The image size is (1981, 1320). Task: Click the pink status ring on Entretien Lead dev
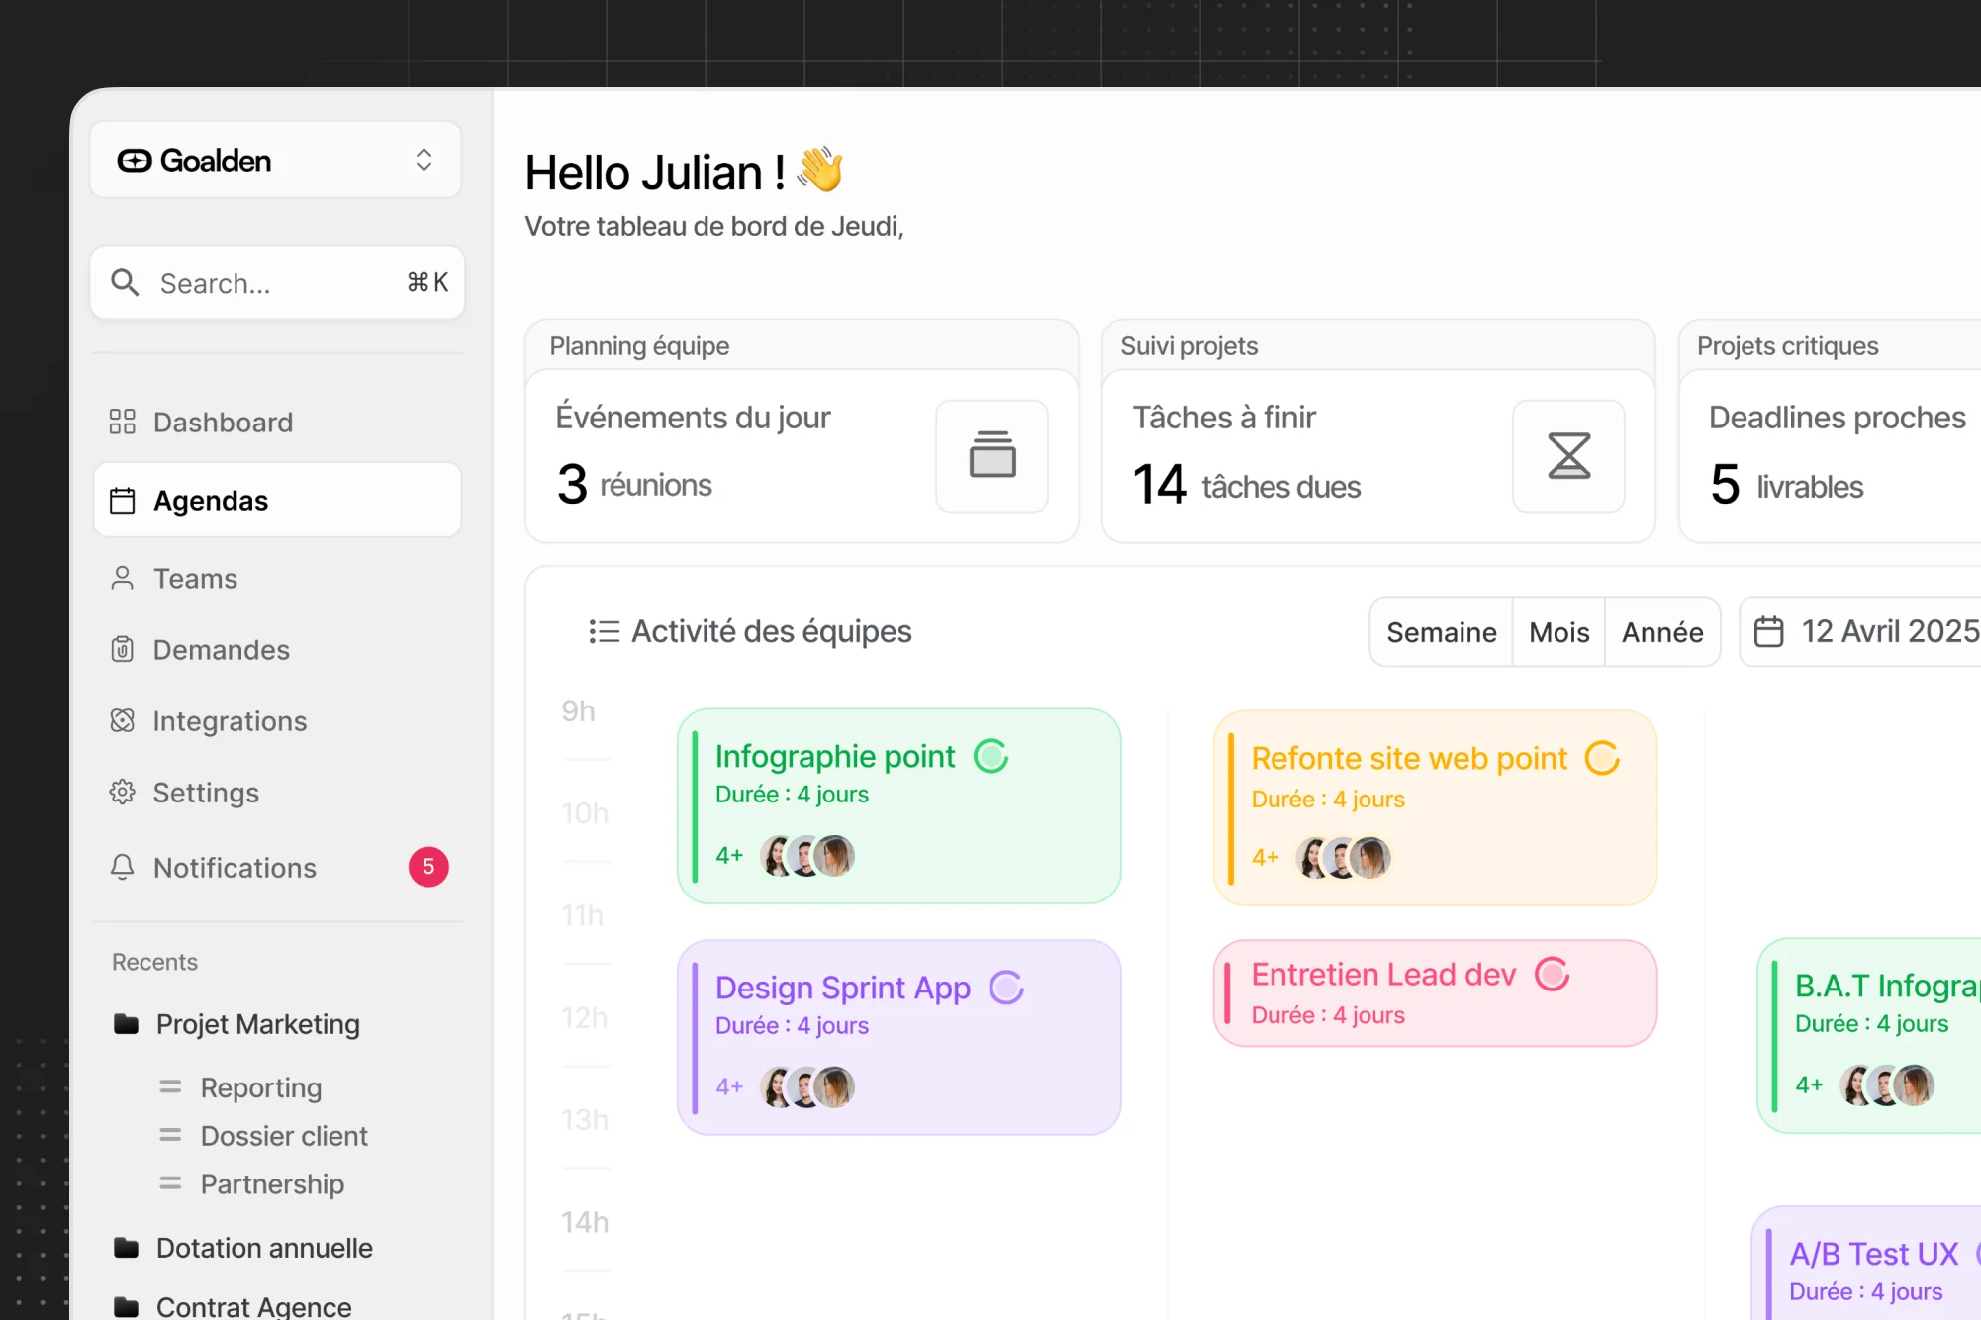[x=1552, y=975]
